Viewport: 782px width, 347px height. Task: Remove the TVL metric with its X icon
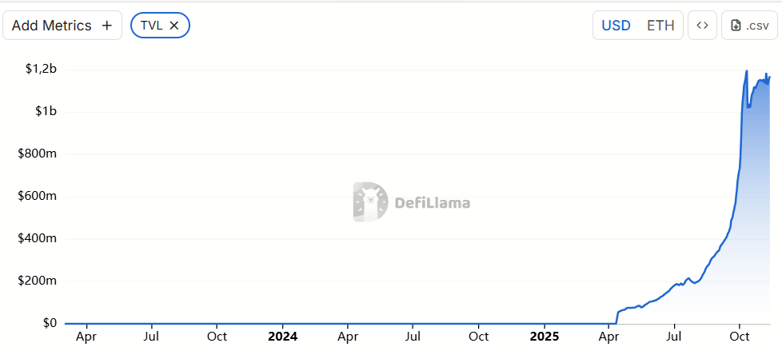pyautogui.click(x=175, y=26)
